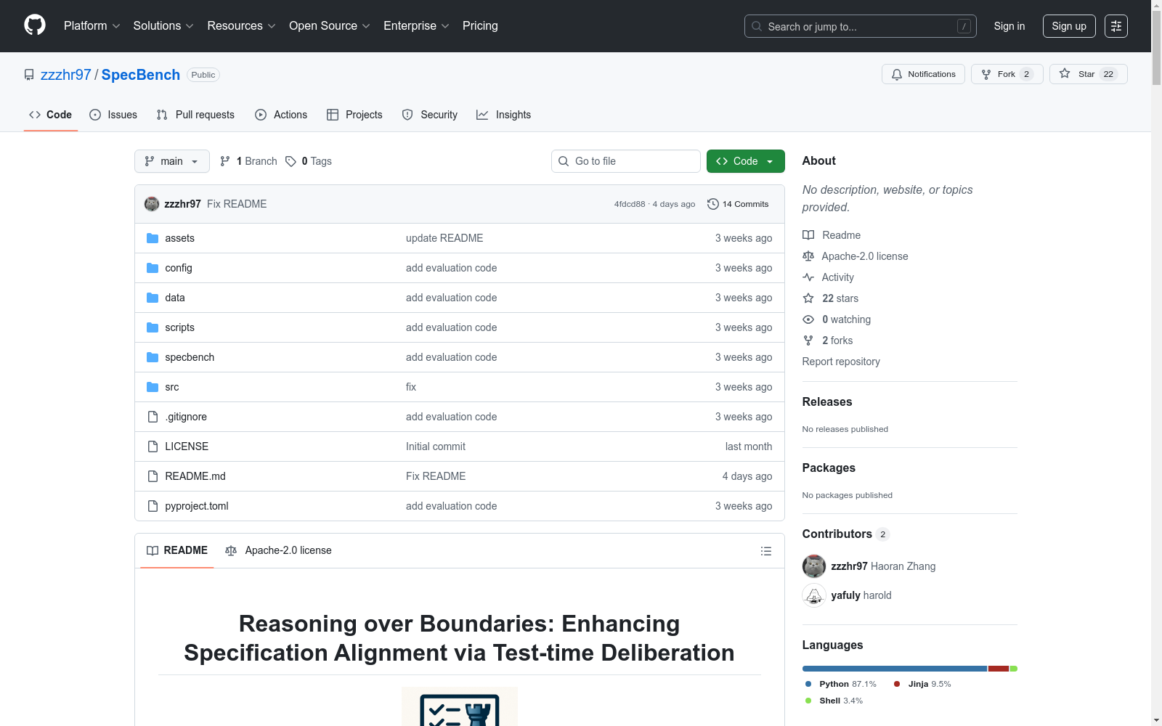
Task: Click the LICENSE file icon
Action: point(153,446)
